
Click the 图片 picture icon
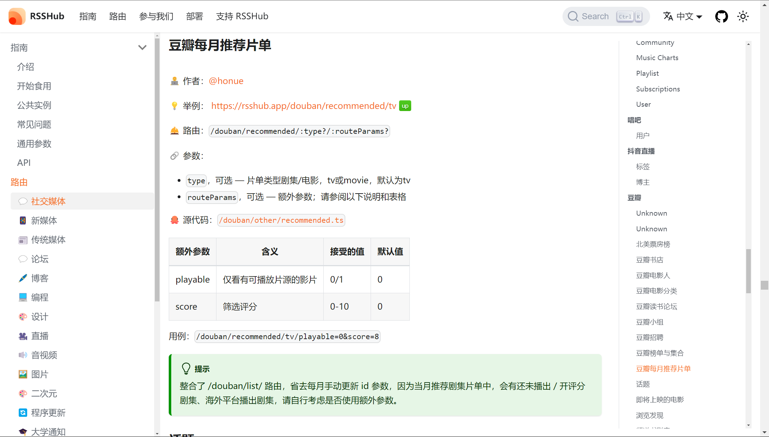pyautogui.click(x=23, y=374)
